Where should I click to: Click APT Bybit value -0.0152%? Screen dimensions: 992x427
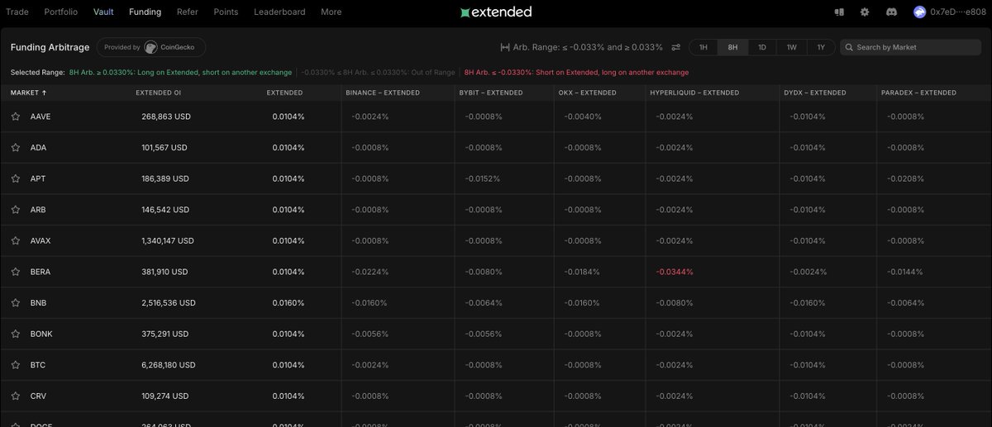[483, 178]
